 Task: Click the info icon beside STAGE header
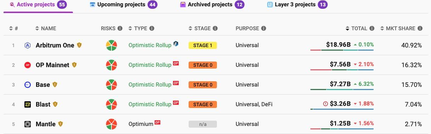tap(215, 28)
